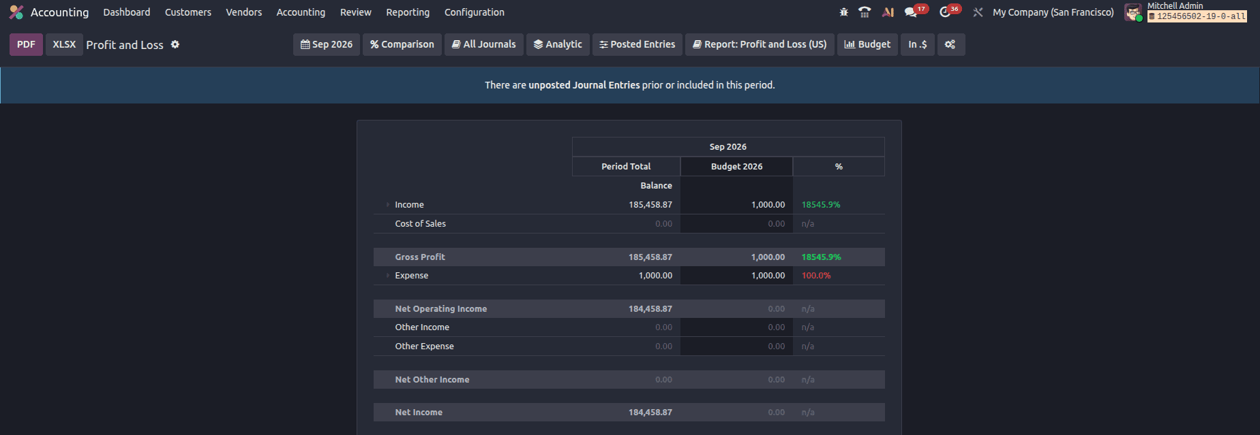
Task: Click Net Income line label
Action: click(419, 413)
